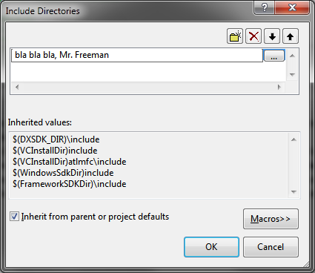Click the inherited values scroll down arrow
This screenshot has width=315, height=273.
click(x=294, y=191)
